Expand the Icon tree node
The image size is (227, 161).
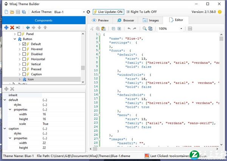(20, 79)
